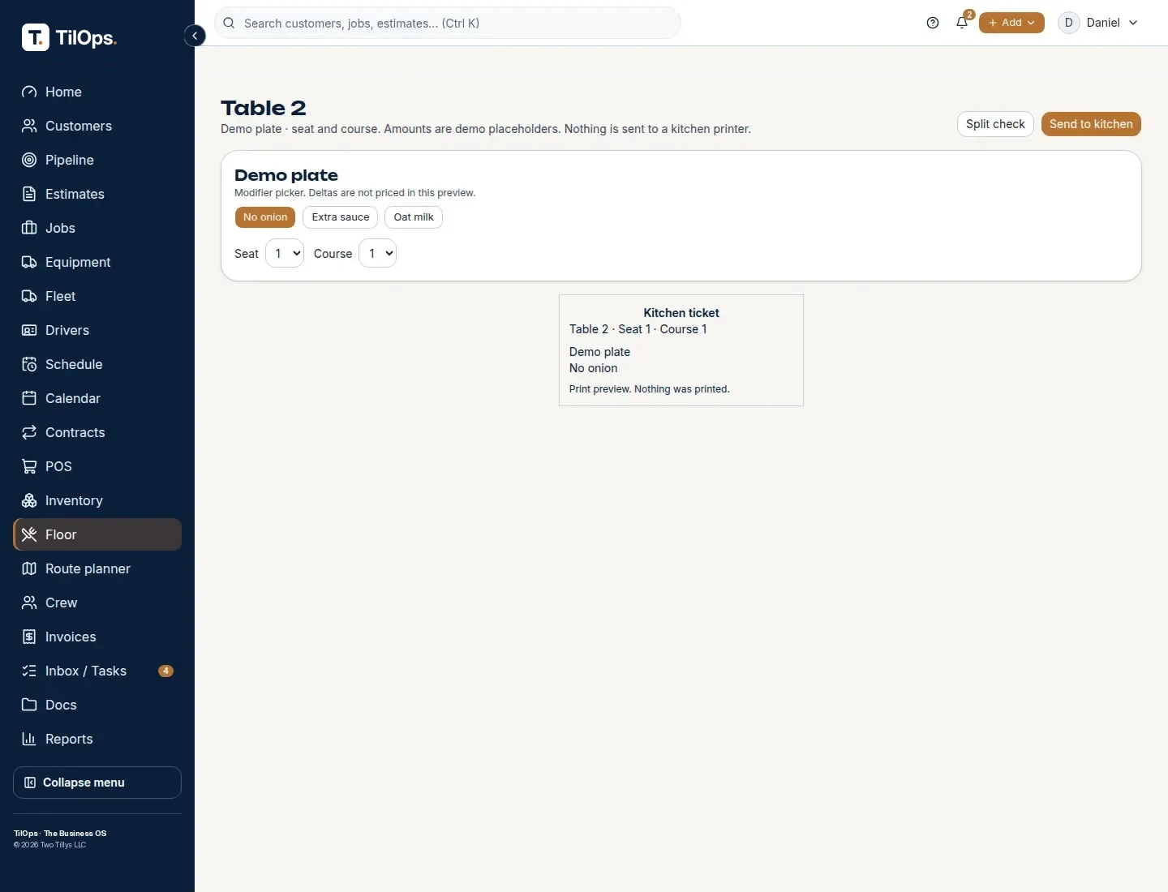Open the help question mark icon

pyautogui.click(x=933, y=23)
